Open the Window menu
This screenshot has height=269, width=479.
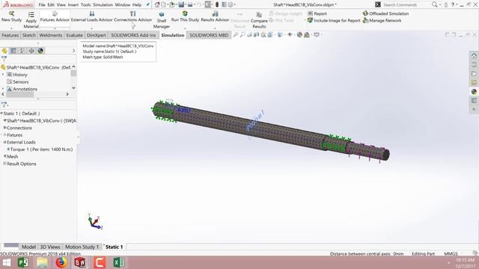point(123,5)
